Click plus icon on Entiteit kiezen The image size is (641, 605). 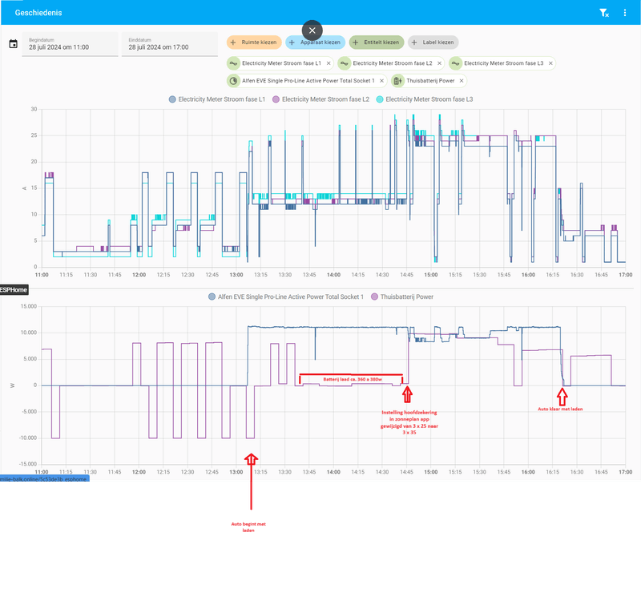pos(355,42)
